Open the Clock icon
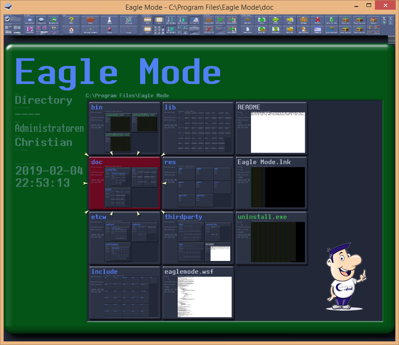The image size is (399, 345). click(128, 30)
